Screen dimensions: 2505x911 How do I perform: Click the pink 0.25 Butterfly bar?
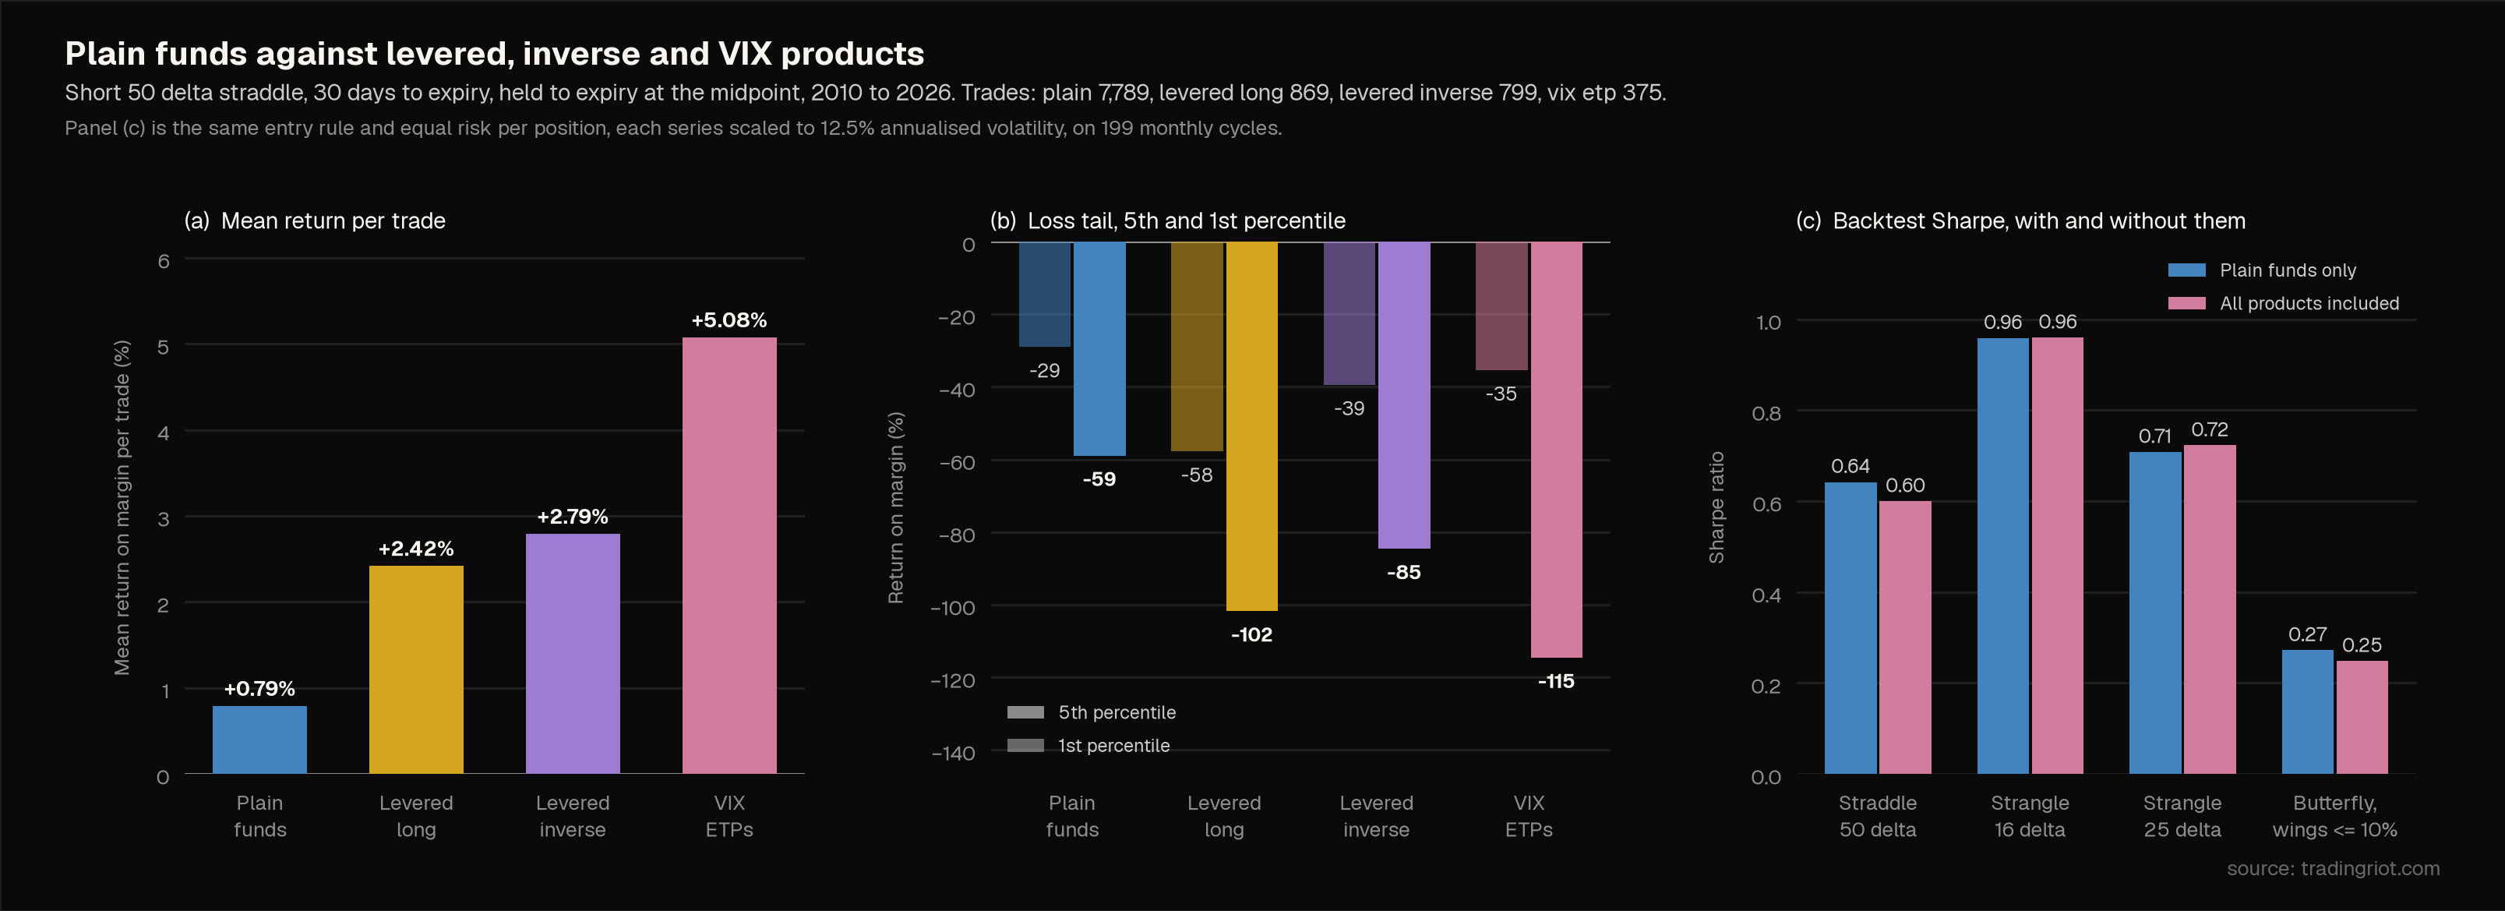(x=2362, y=718)
